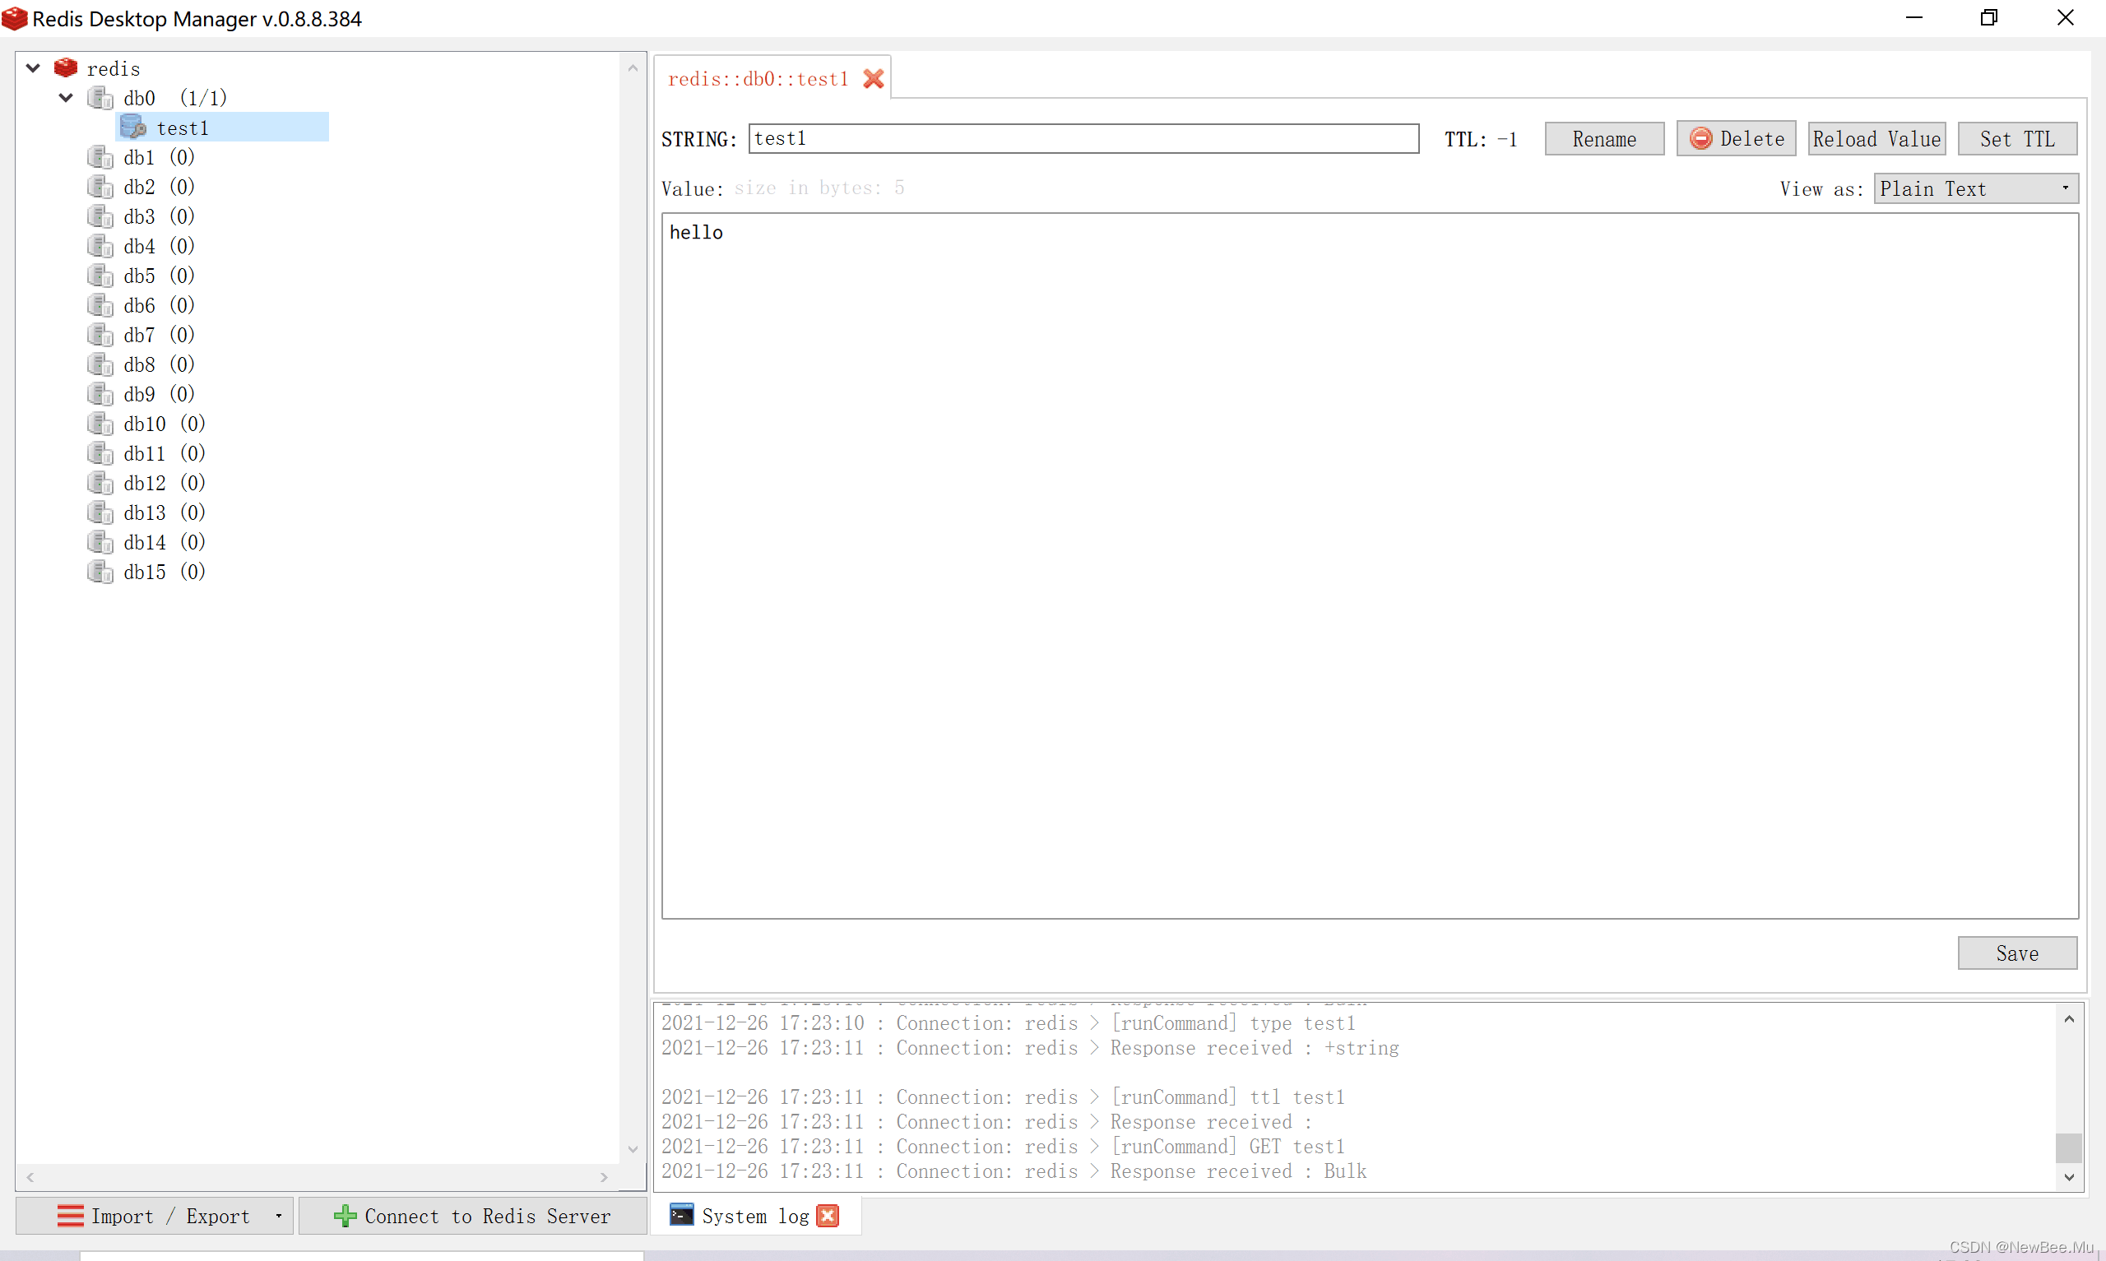Collapse the db0 database node
This screenshot has width=2106, height=1261.
coord(67,98)
